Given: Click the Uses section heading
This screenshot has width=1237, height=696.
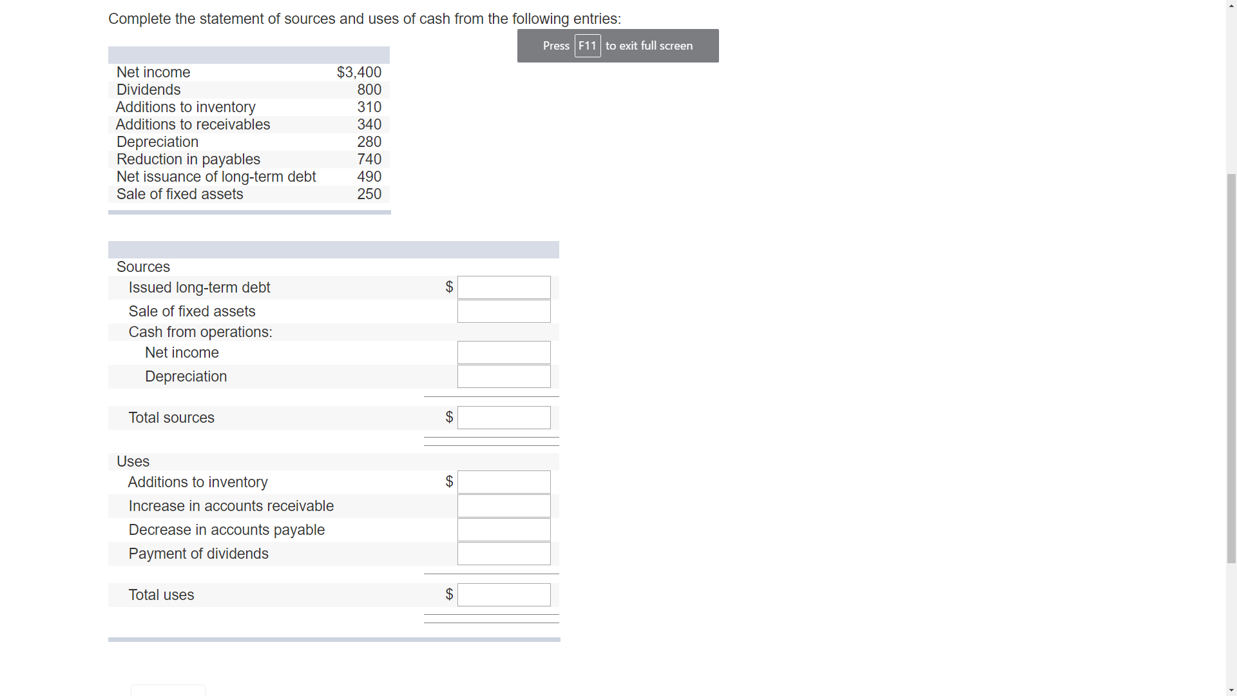Looking at the screenshot, I should [133, 461].
